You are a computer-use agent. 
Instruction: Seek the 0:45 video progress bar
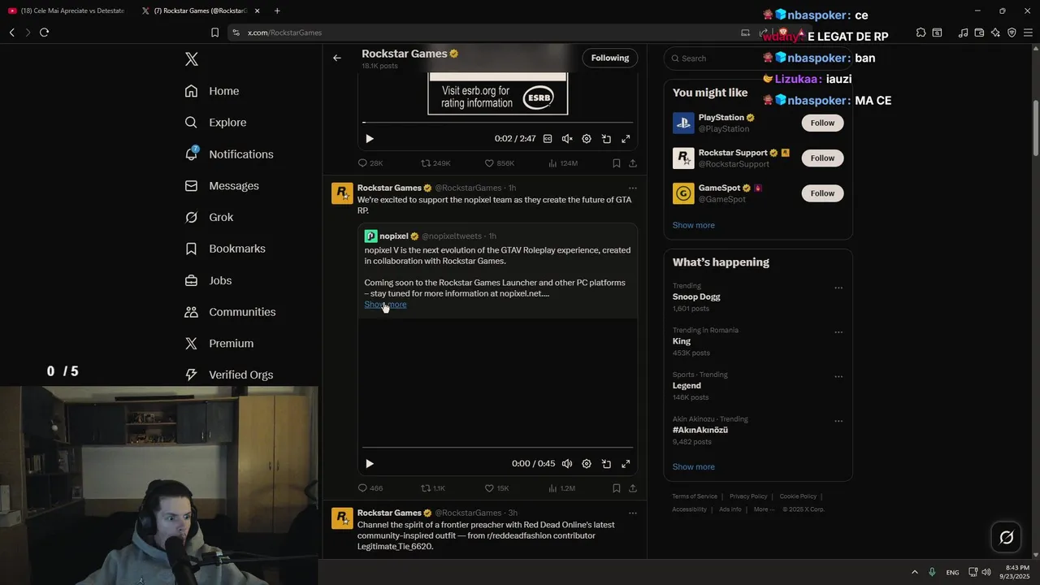click(497, 448)
